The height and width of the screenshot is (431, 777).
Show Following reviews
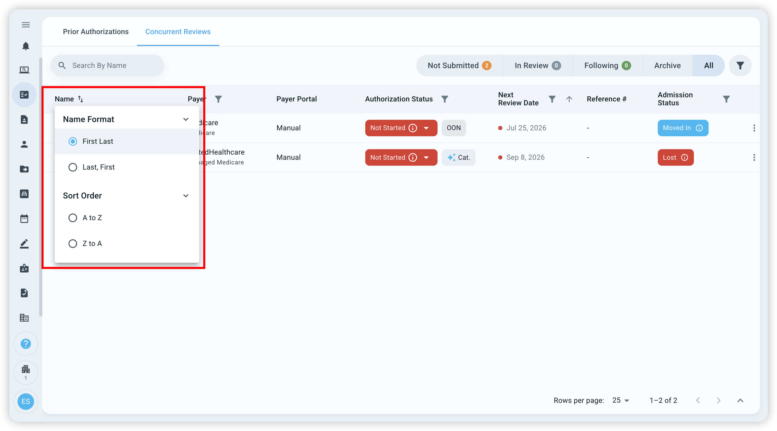[607, 66]
